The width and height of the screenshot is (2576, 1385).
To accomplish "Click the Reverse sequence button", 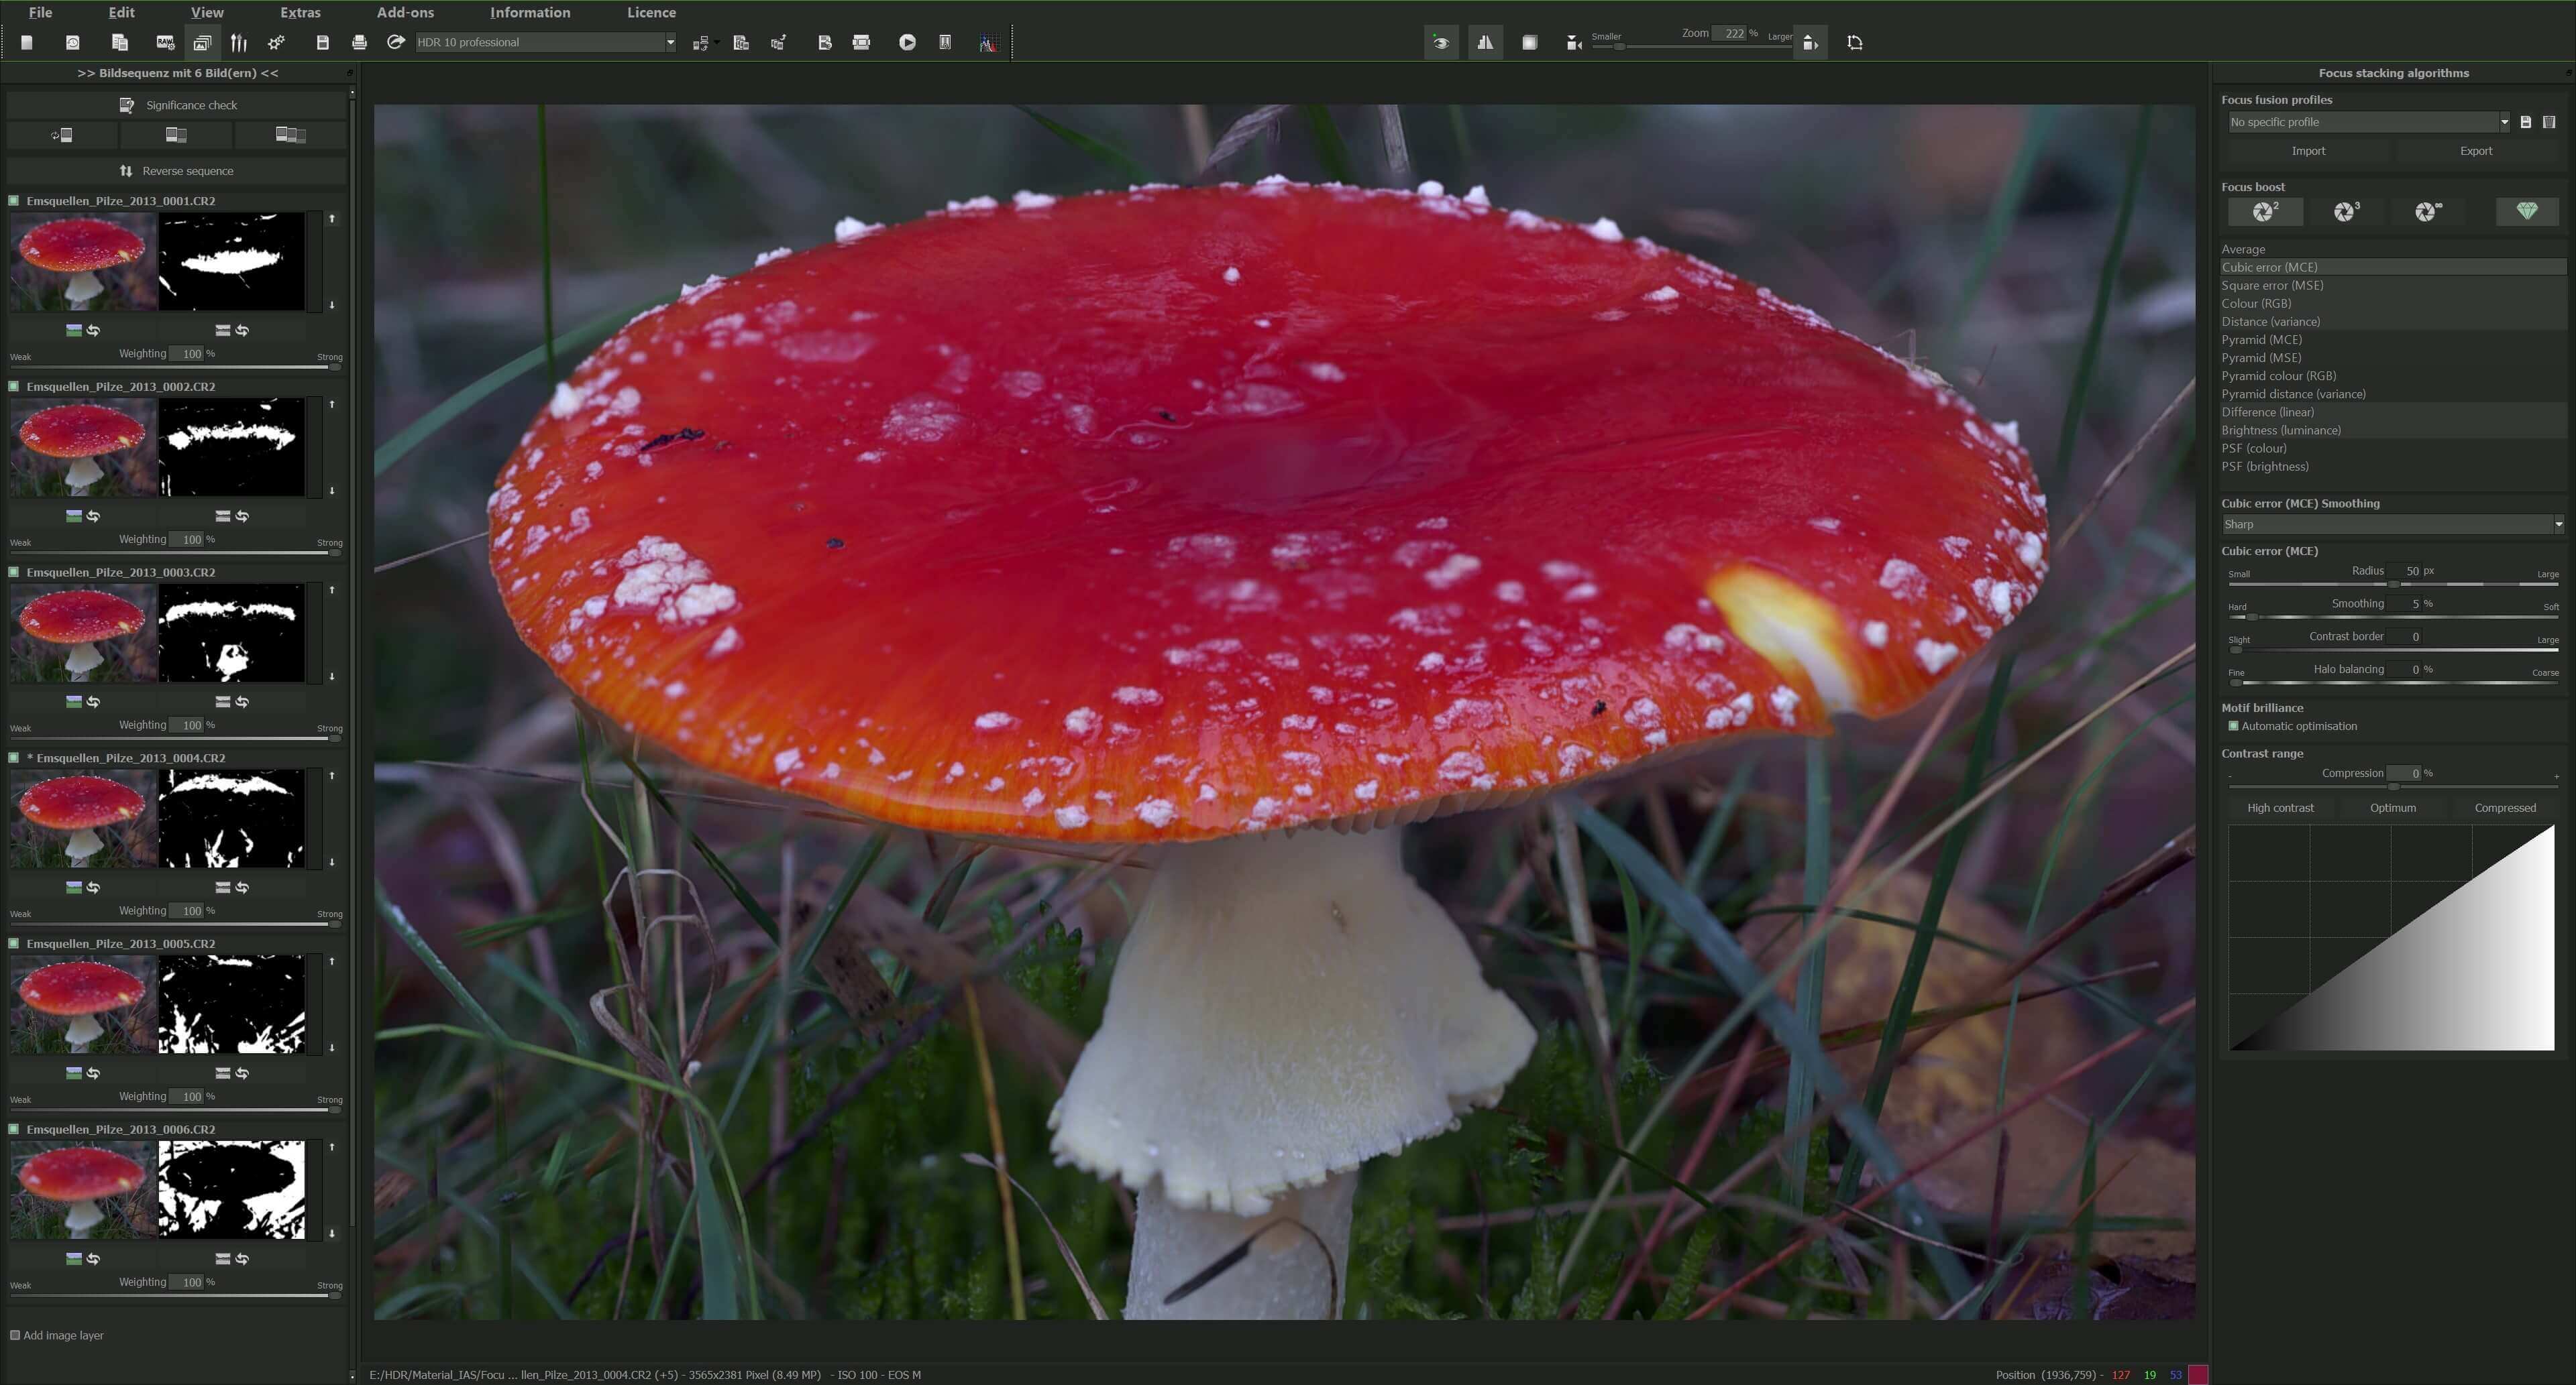I will tap(176, 171).
